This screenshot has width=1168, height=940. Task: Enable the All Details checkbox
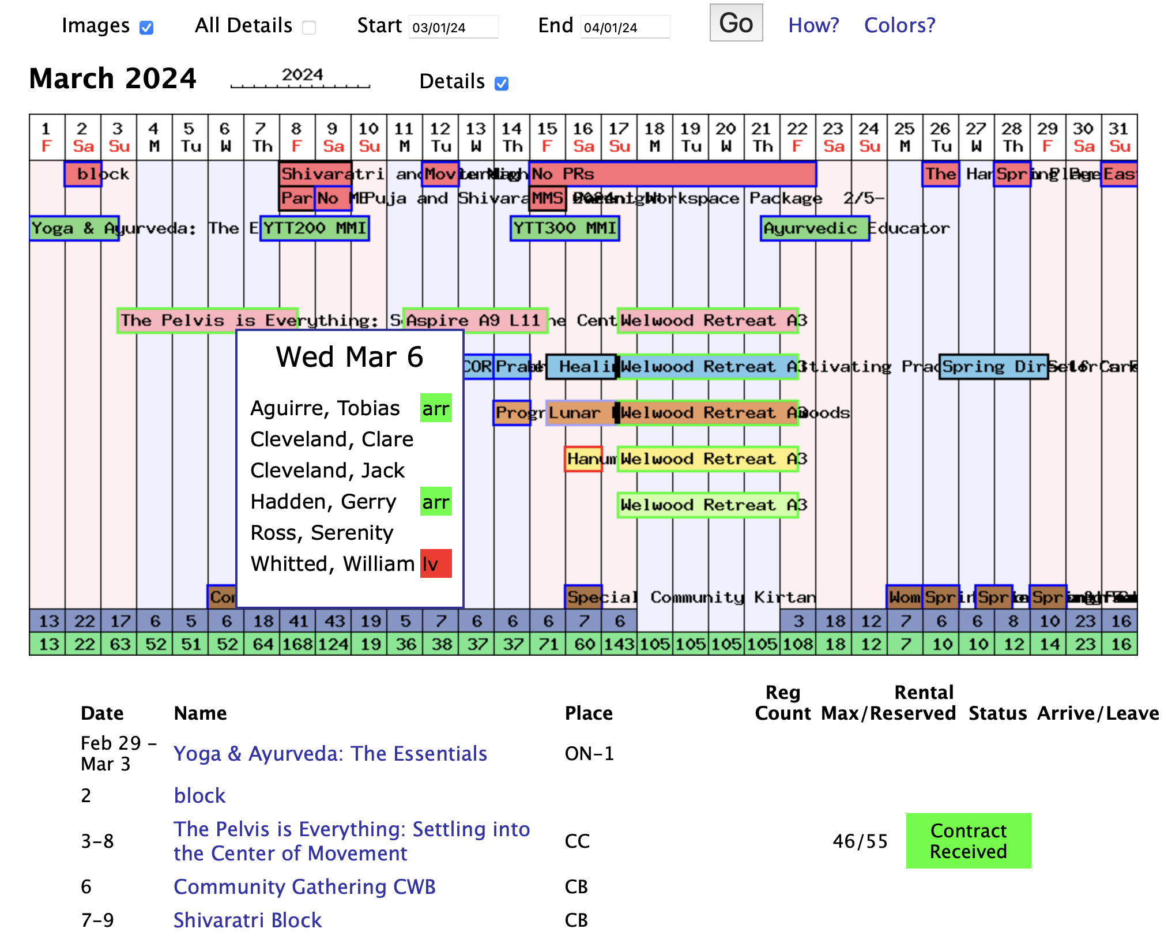(x=309, y=28)
